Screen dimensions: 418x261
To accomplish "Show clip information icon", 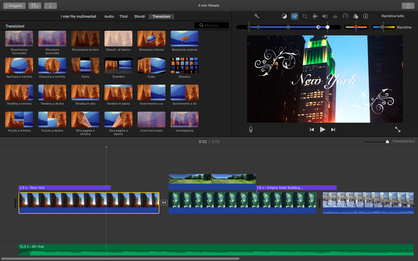I will [366, 16].
